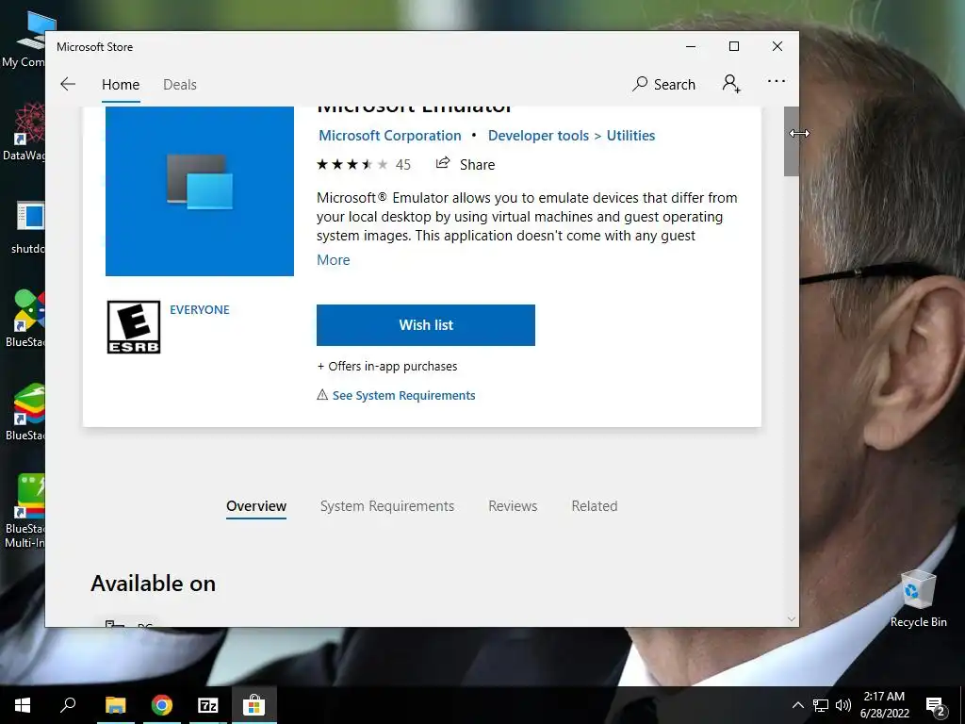This screenshot has height=724, width=965.
Task: Click the 'Available on' heading
Action: [x=154, y=584]
